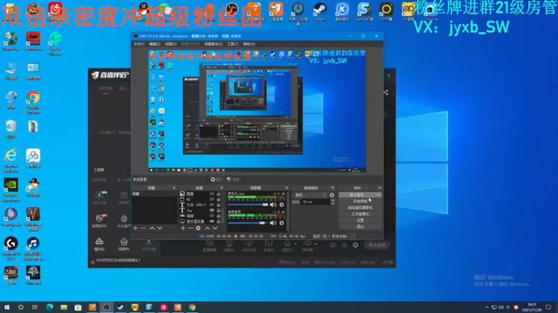The image size is (558, 313).
Task: Open Recycle Bin on desktop
Action: click(x=11, y=129)
